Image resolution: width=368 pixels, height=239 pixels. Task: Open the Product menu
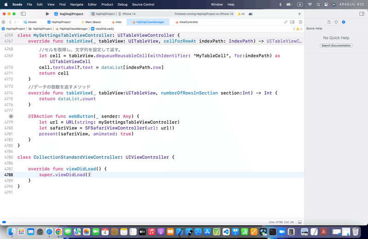107,5
